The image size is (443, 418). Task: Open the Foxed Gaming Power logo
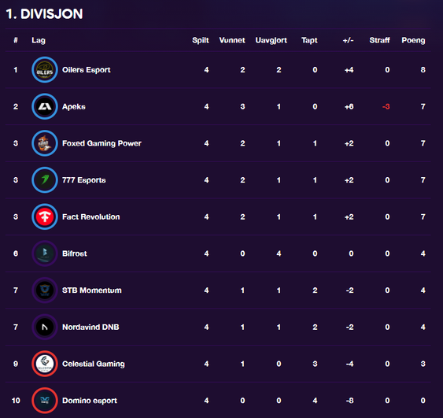[x=45, y=143]
